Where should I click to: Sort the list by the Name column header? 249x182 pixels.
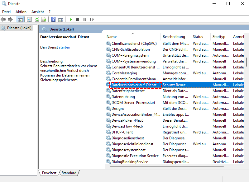[132, 37]
